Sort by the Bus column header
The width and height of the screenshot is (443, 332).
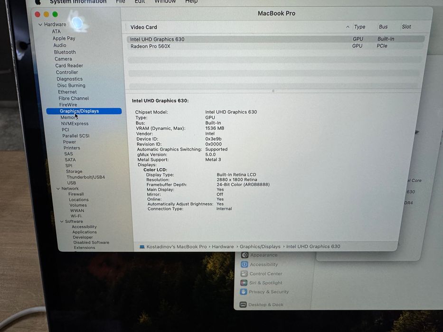point(383,27)
